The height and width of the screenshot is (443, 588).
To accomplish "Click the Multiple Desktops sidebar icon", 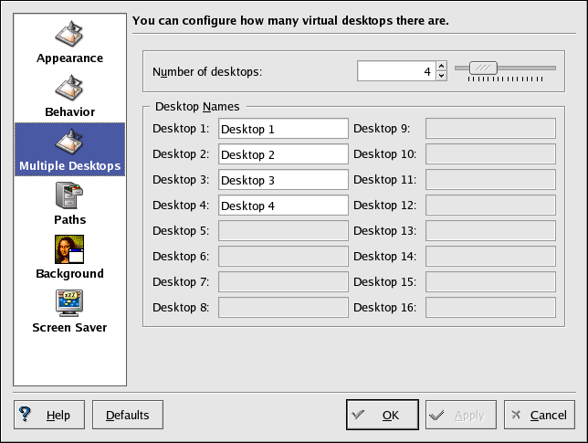I will tap(70, 142).
